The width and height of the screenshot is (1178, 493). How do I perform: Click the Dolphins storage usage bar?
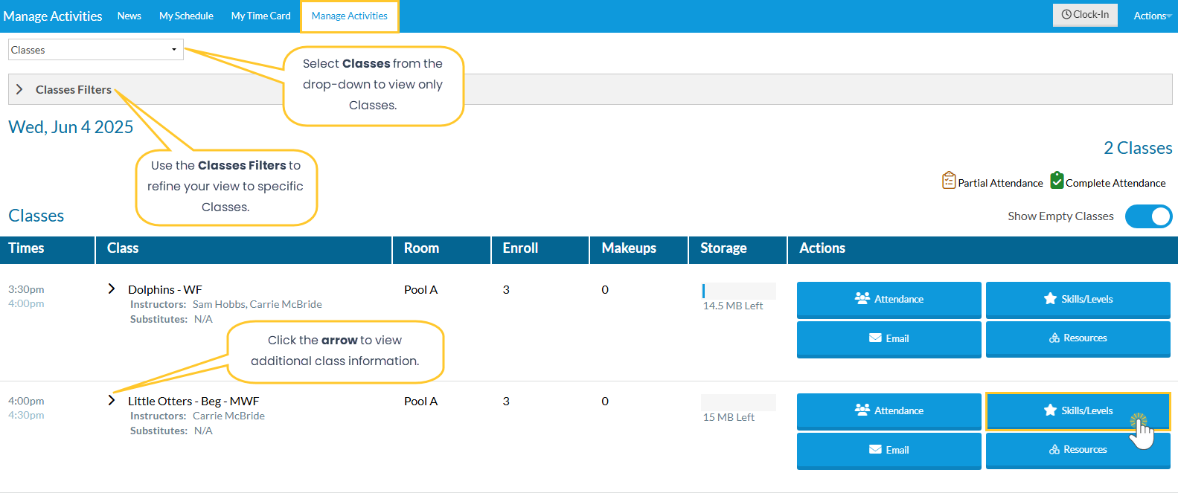(739, 291)
